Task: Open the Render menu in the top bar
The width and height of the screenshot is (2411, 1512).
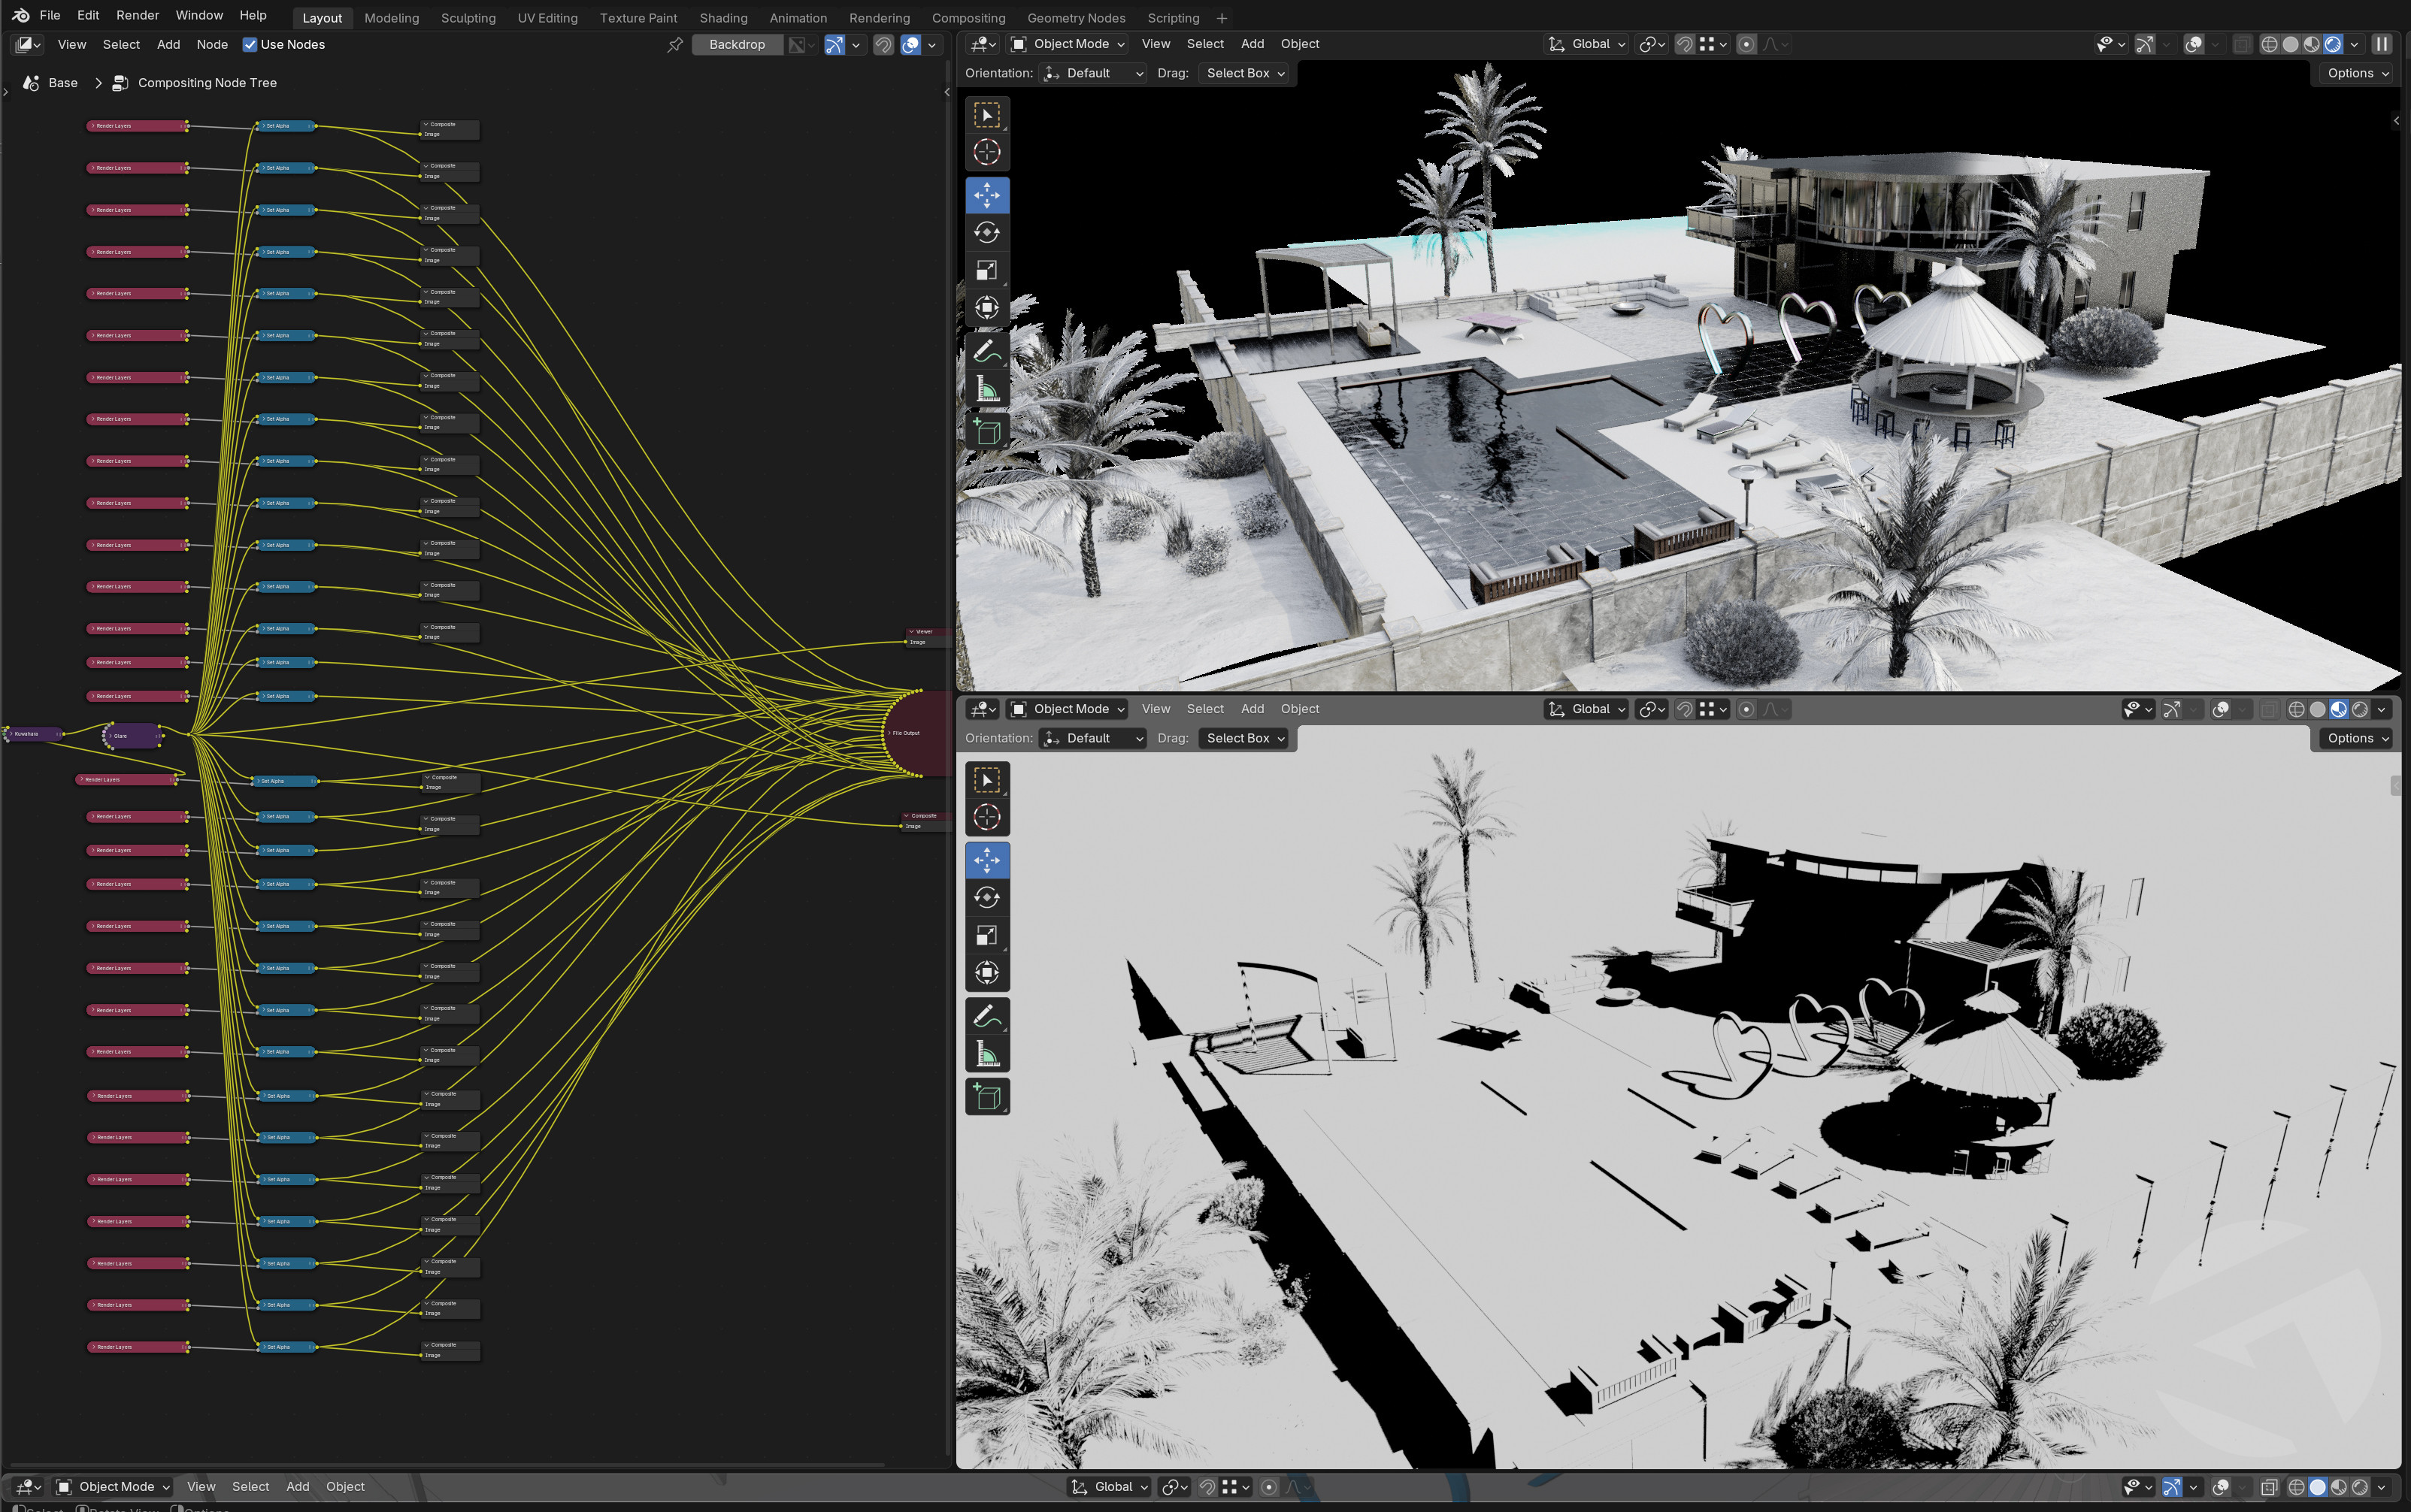Action: (137, 15)
